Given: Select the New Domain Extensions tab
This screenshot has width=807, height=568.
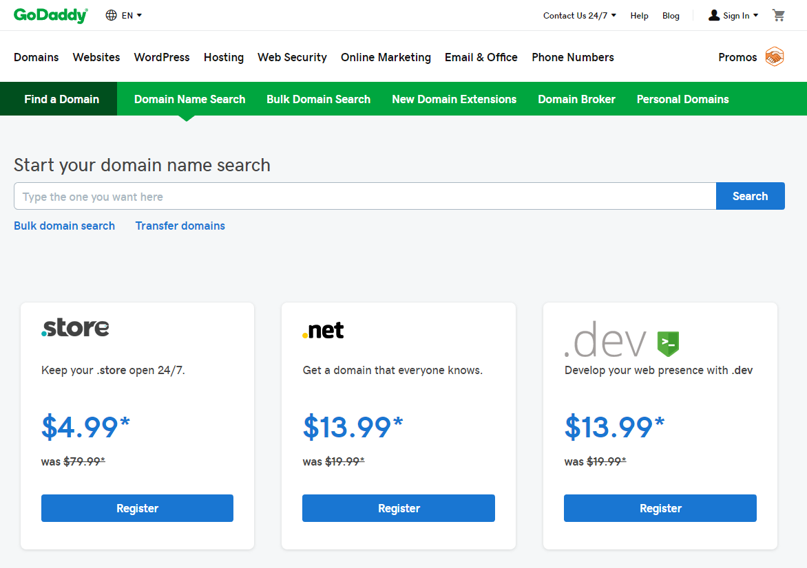Looking at the screenshot, I should [x=454, y=99].
